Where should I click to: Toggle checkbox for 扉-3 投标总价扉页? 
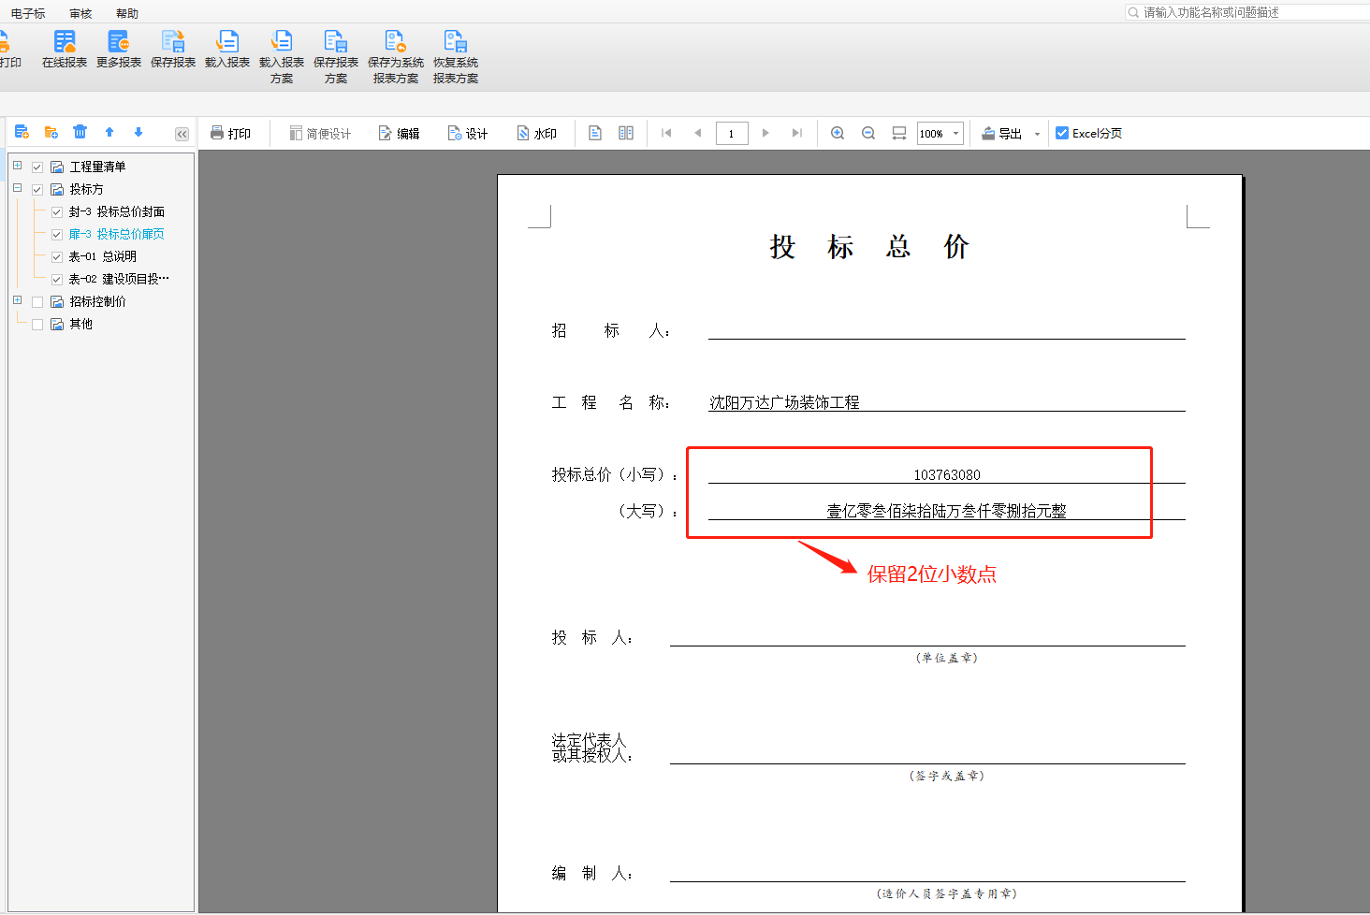pos(56,234)
